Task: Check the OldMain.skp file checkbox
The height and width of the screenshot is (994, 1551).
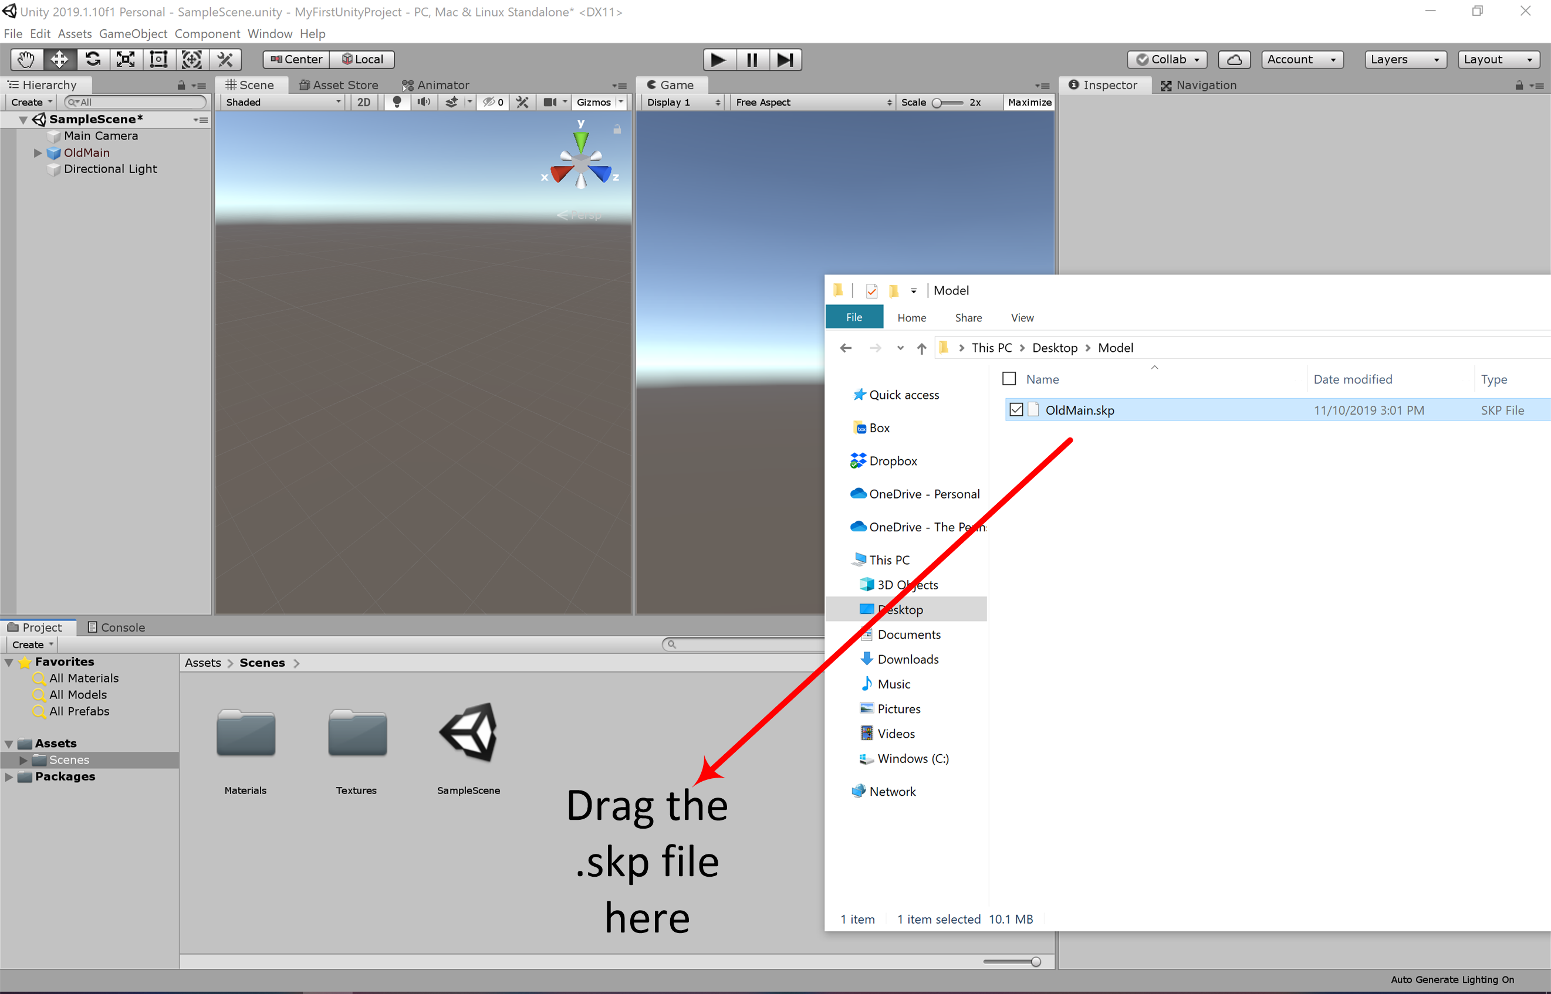Action: (1016, 410)
